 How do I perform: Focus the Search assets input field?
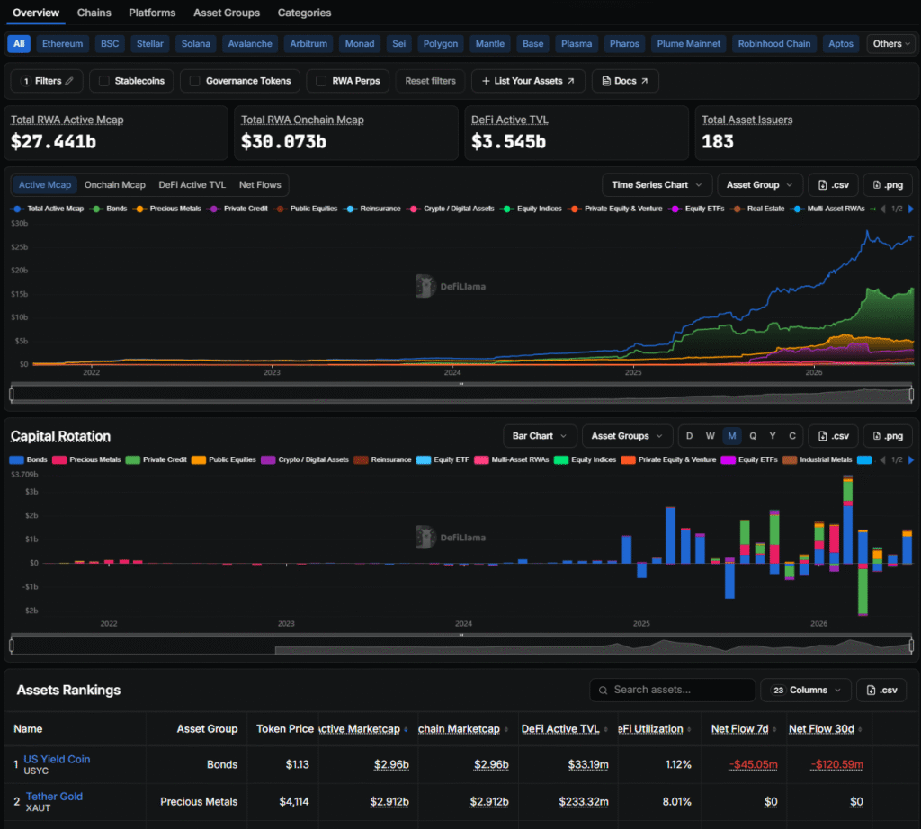point(673,690)
